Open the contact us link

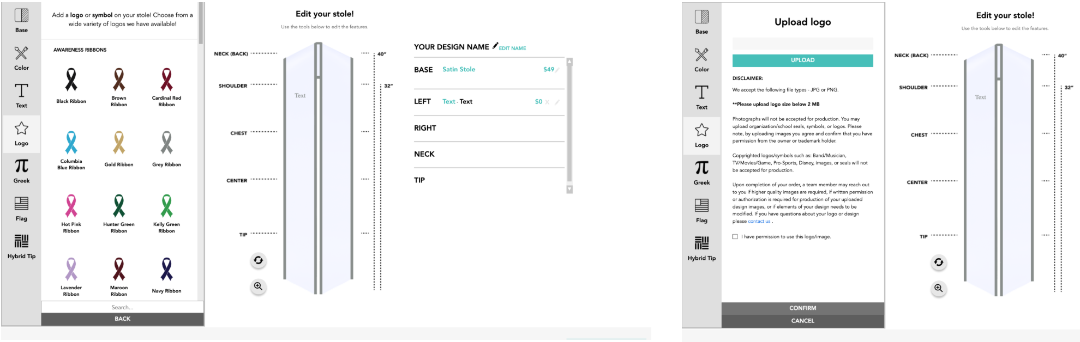(x=759, y=222)
